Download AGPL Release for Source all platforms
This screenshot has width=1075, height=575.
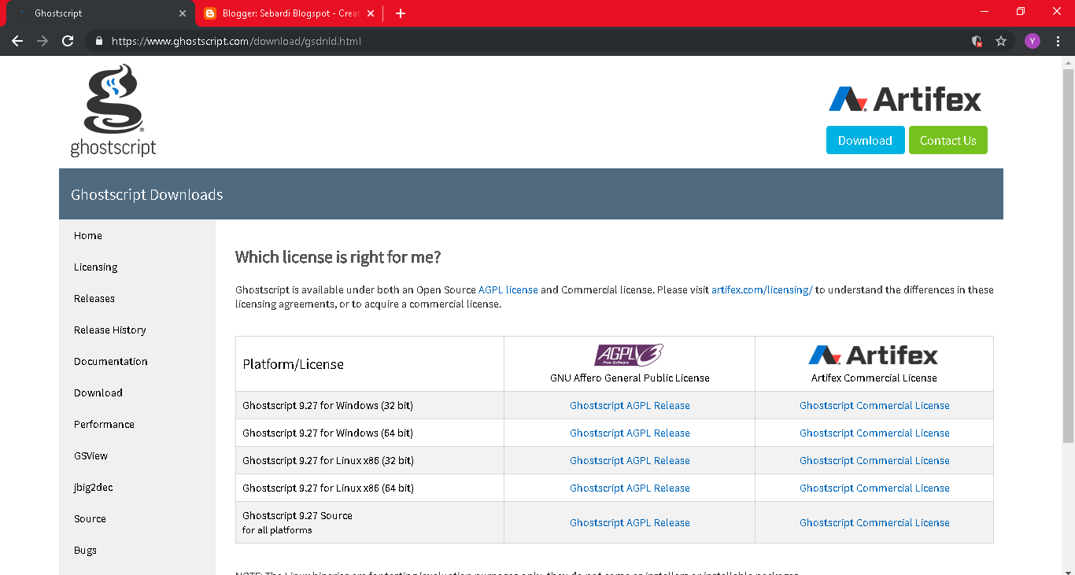(630, 522)
